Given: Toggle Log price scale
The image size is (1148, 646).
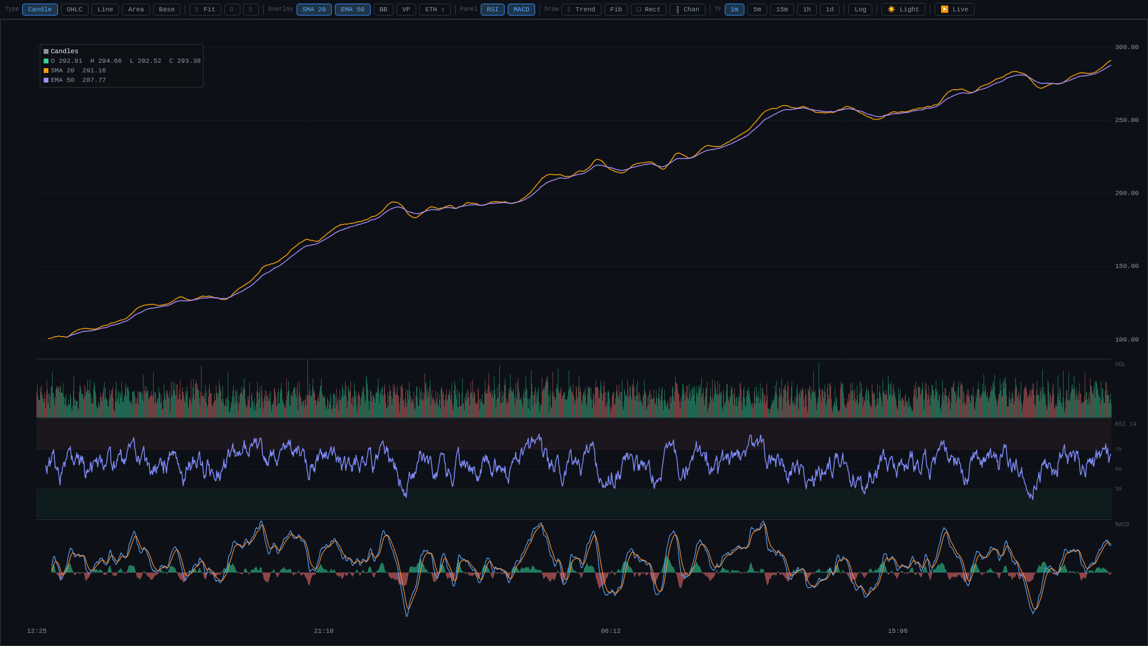Looking at the screenshot, I should (x=860, y=10).
